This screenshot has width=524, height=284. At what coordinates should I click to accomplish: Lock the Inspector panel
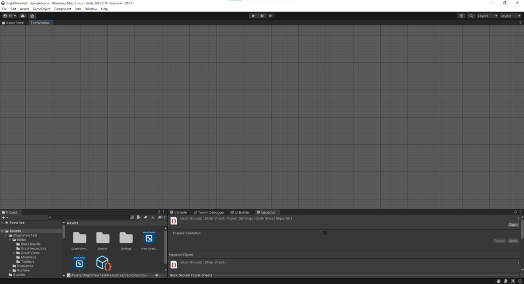[x=515, y=212]
